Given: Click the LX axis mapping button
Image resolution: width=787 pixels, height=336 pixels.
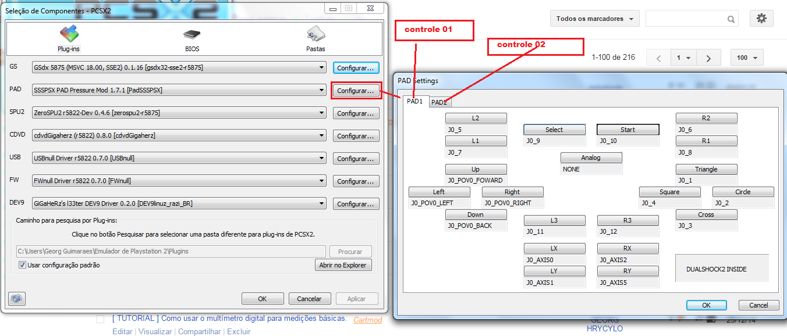Looking at the screenshot, I should pos(554,248).
